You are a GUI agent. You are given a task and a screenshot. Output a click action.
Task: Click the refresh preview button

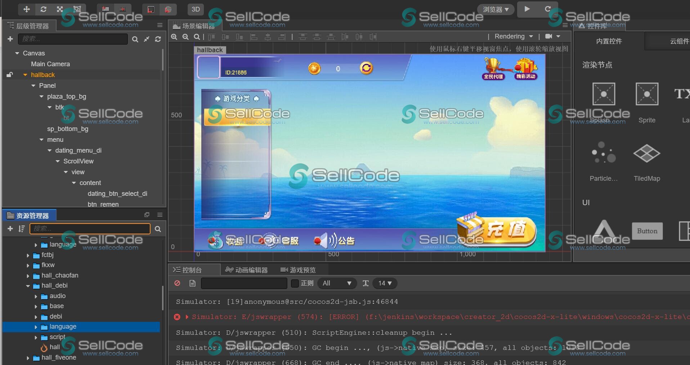tap(548, 9)
